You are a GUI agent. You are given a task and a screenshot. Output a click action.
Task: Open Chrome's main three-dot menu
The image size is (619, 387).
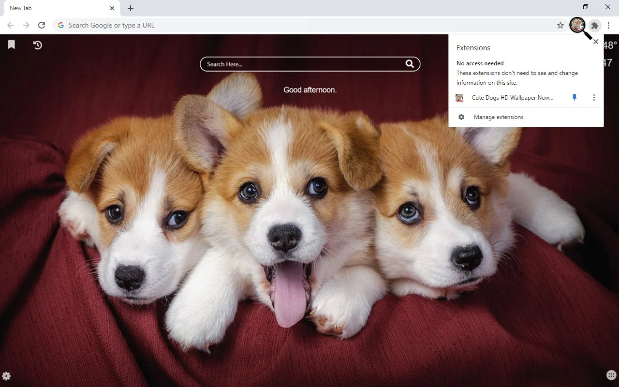(609, 25)
